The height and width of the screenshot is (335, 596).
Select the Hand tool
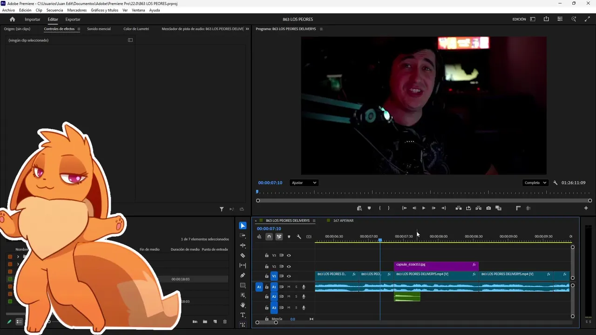[243, 305]
